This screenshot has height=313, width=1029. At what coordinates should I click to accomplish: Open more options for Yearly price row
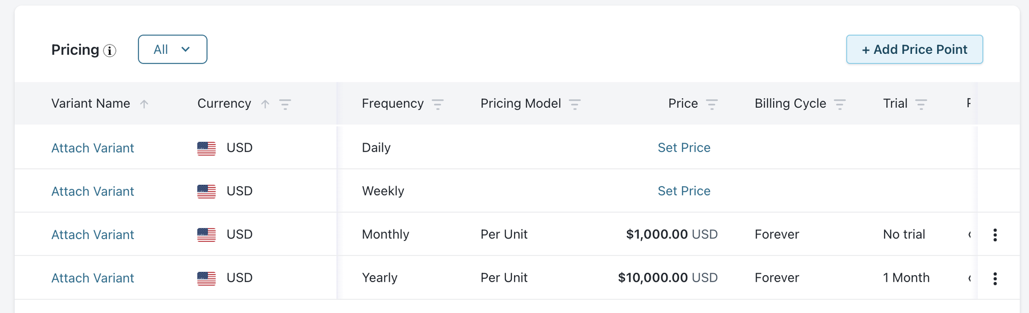[x=995, y=278]
